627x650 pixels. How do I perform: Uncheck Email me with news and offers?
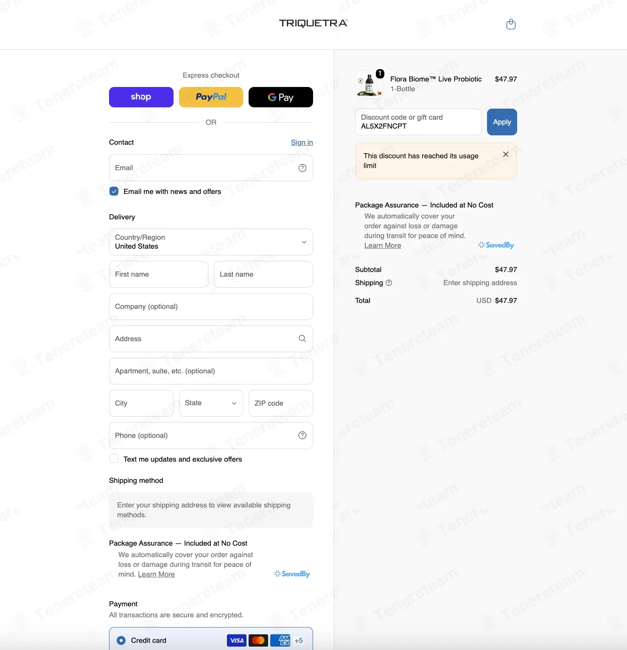click(x=114, y=191)
